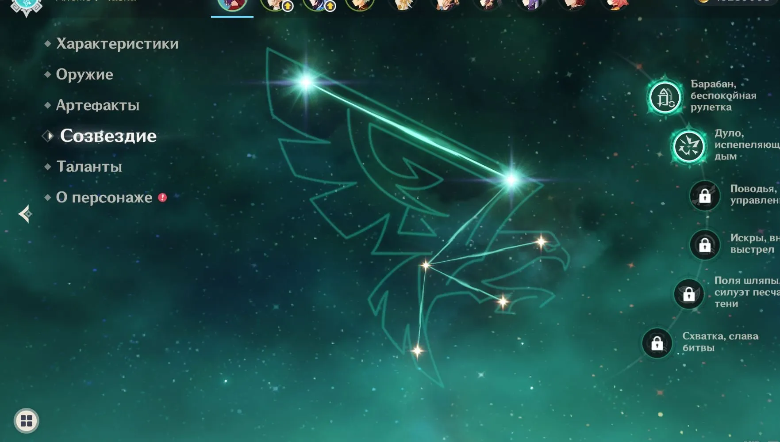
Task: Open the Характеристики section
Action: point(117,44)
